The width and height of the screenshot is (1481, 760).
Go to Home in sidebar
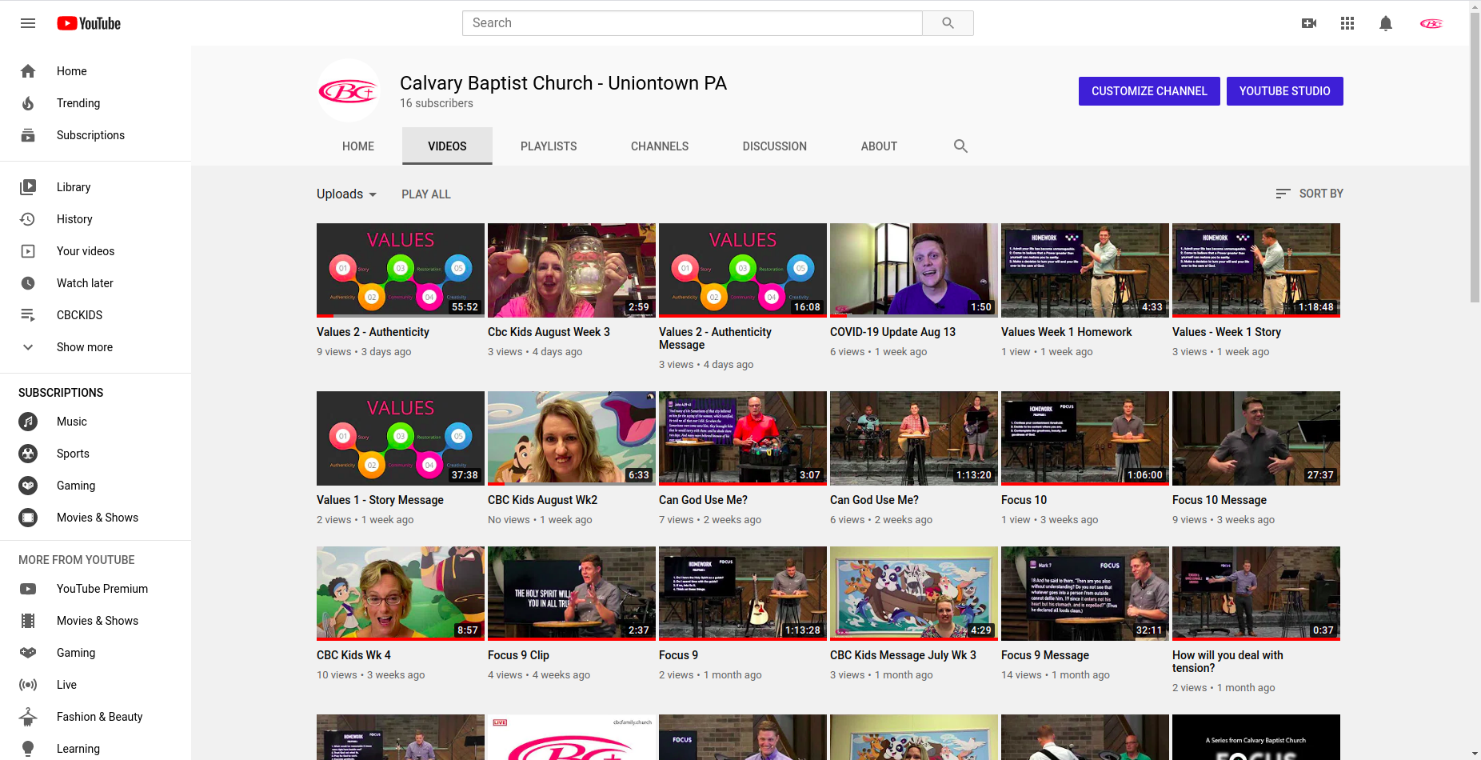pos(96,71)
